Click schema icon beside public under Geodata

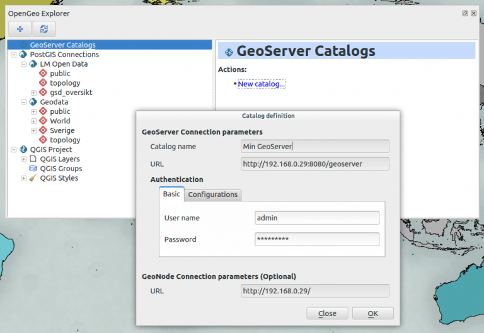(x=43, y=111)
